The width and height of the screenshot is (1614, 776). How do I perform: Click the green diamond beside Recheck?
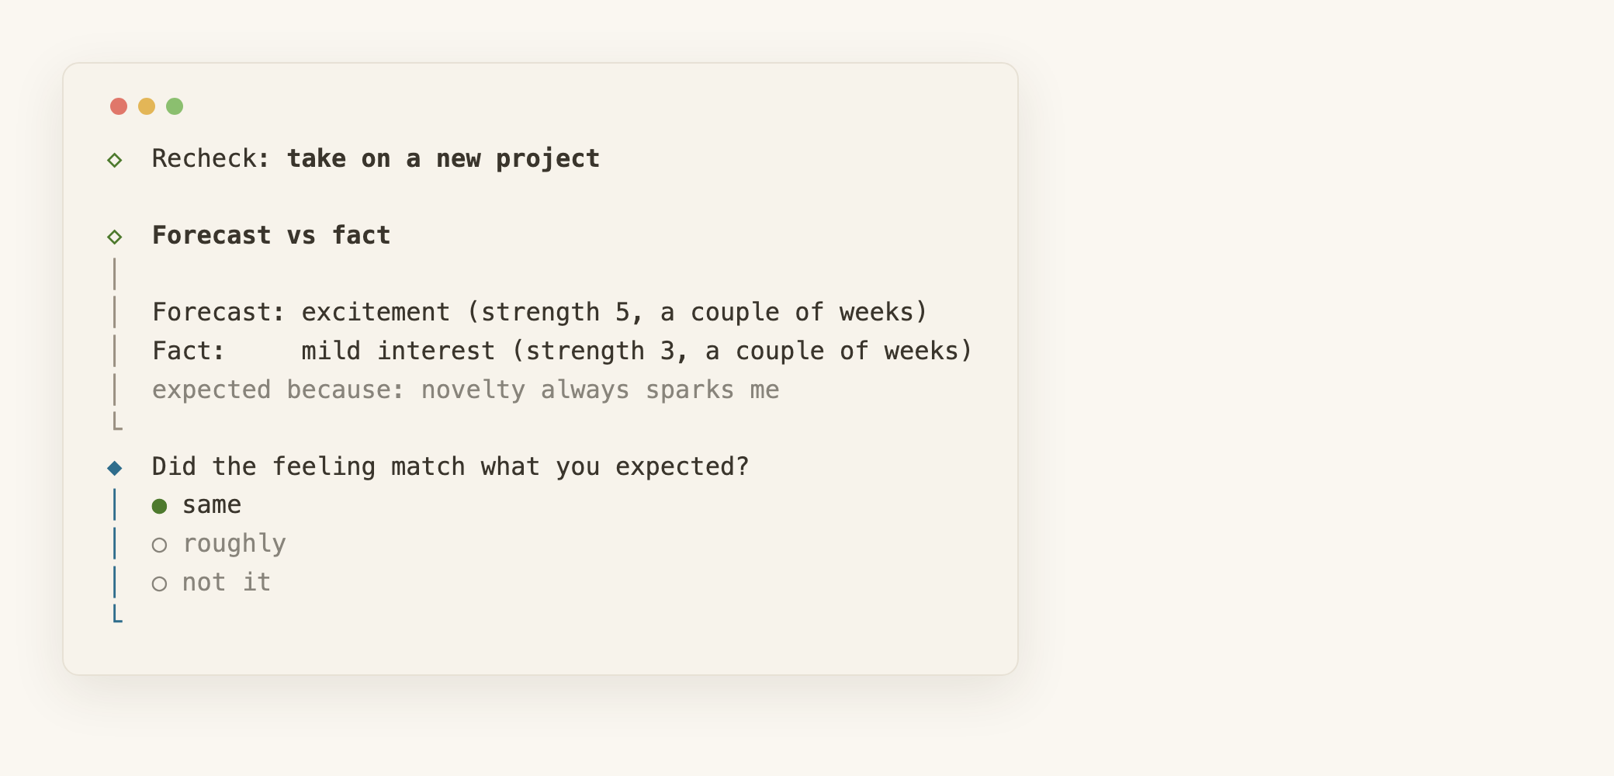(x=115, y=160)
